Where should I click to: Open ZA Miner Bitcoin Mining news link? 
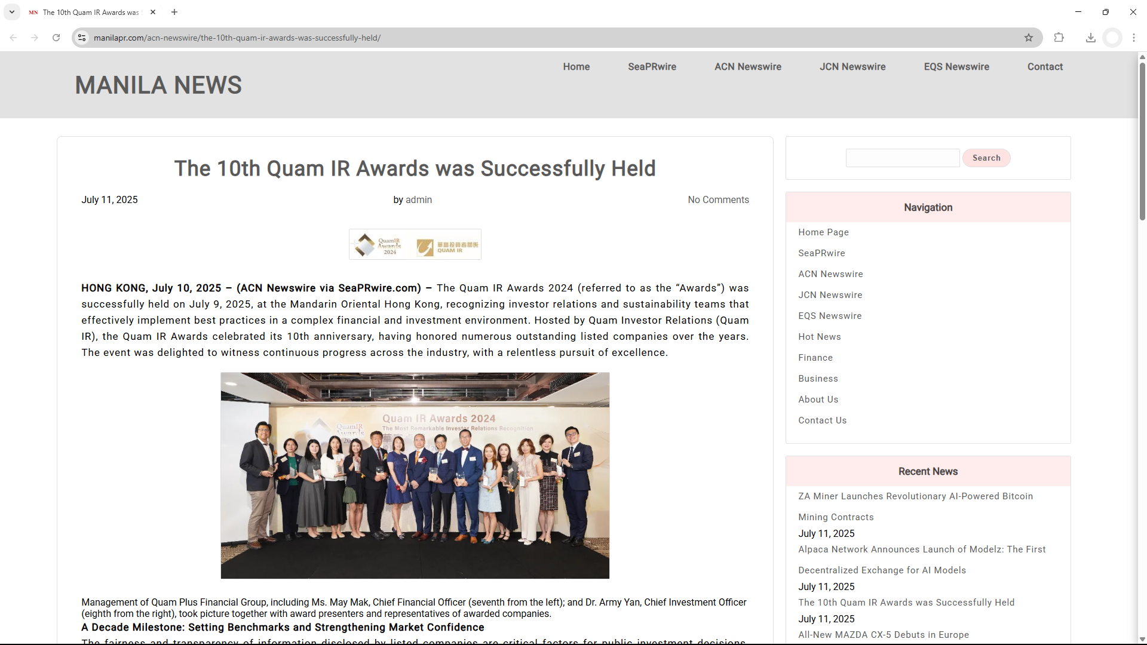click(915, 506)
